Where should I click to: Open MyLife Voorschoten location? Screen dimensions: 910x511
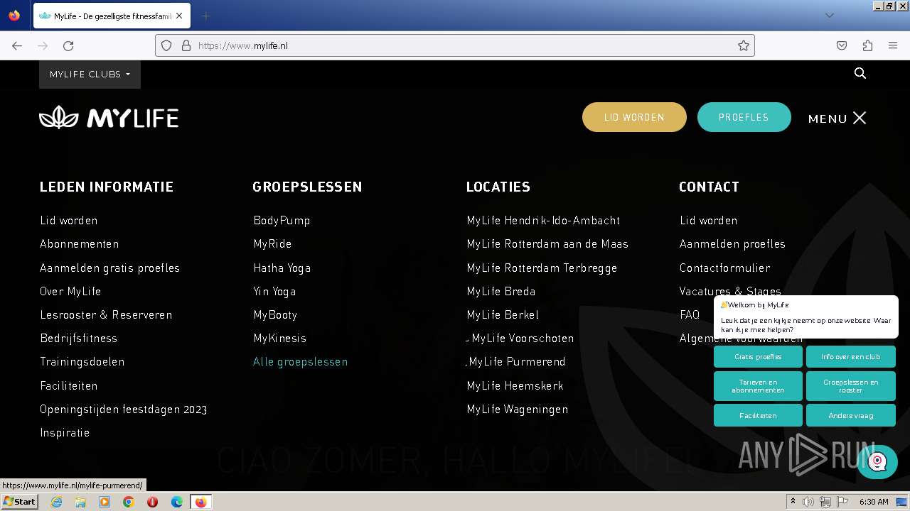[x=522, y=338]
